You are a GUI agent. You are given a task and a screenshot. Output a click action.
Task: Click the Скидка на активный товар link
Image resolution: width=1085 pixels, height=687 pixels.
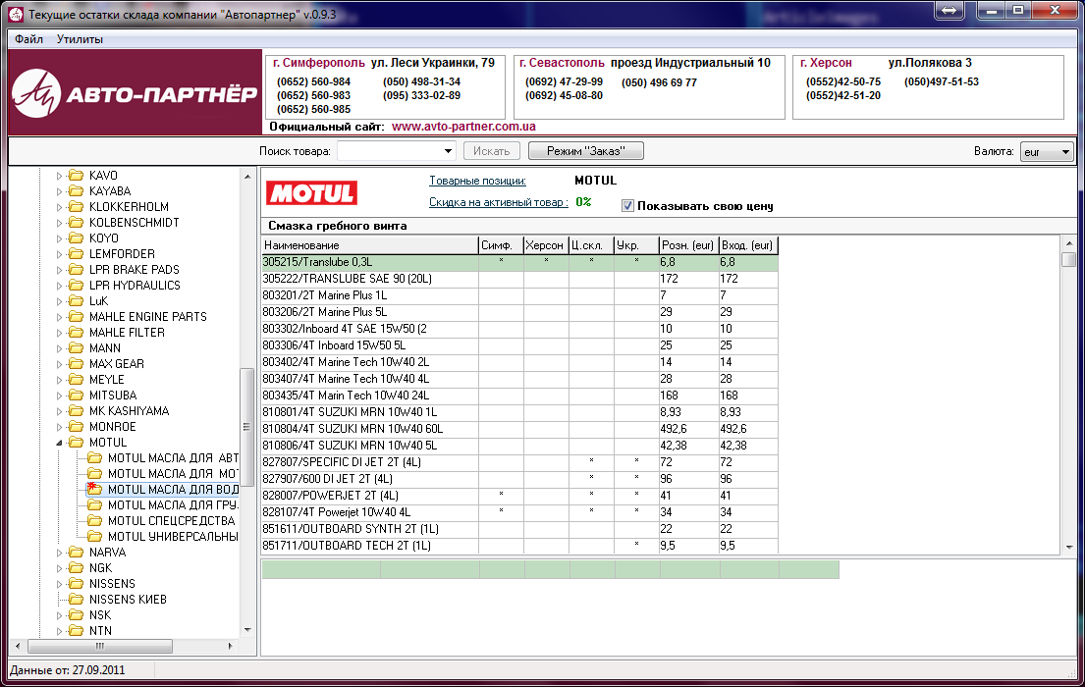[x=498, y=202]
